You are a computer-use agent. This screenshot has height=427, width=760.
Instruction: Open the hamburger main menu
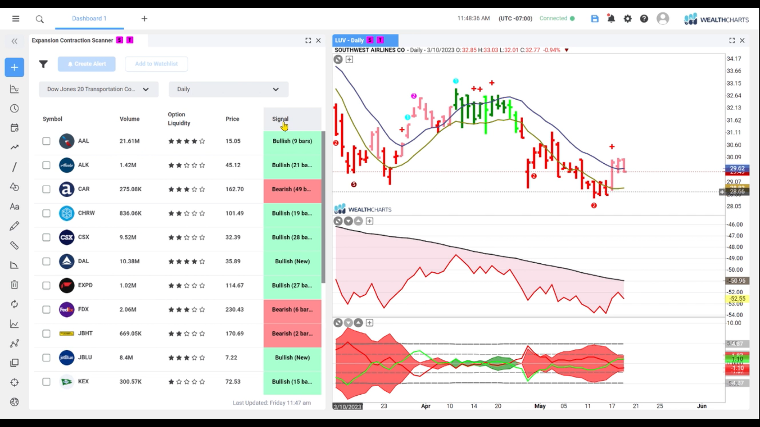click(15, 19)
